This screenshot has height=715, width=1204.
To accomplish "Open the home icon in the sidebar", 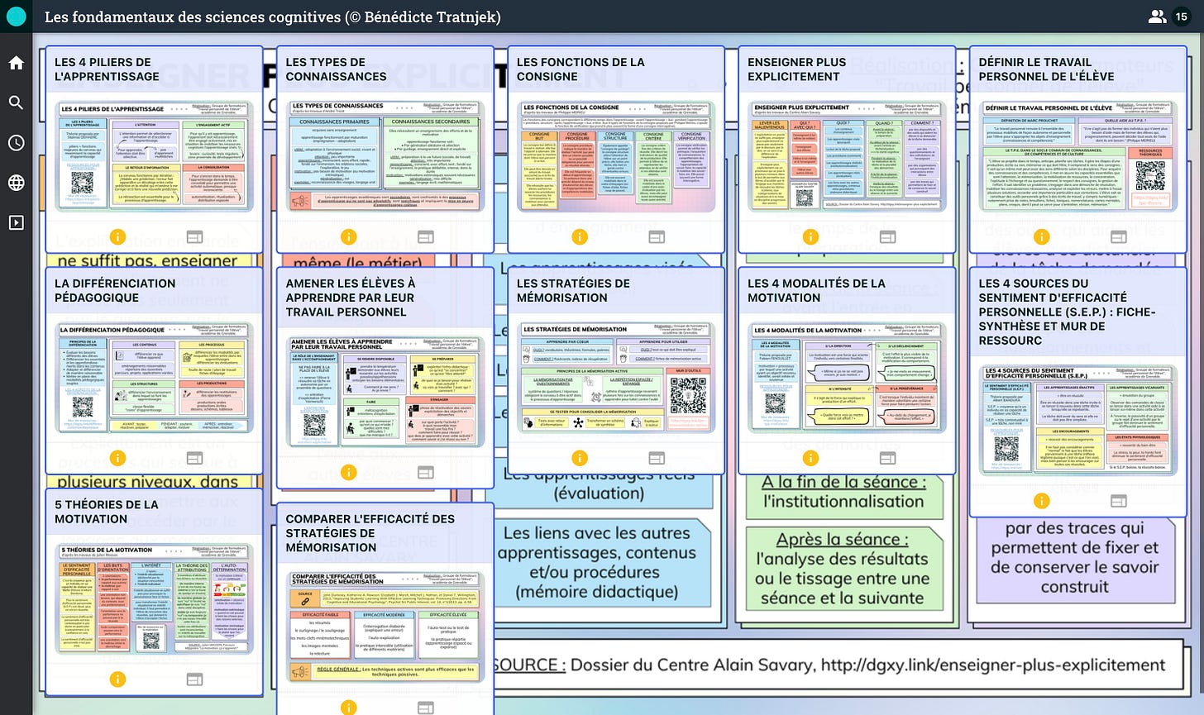I will tap(16, 63).
